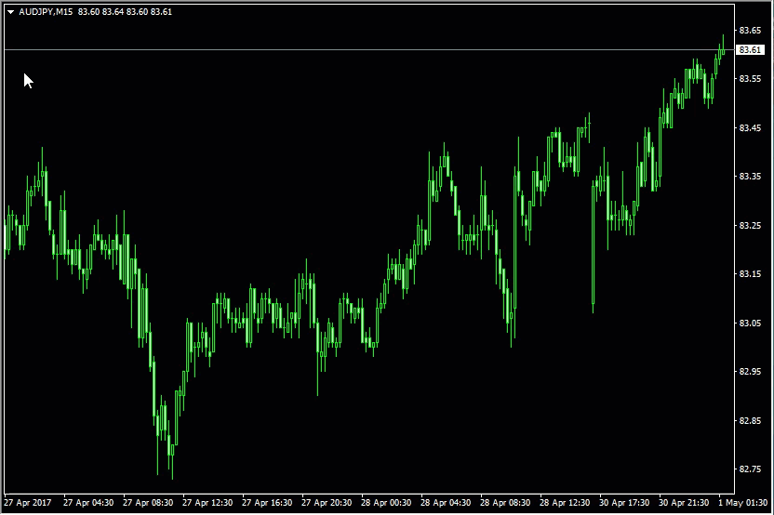Screen dimensions: 774x515
Task: Click the 28 Apr 08:30 time label
Action: pyautogui.click(x=505, y=503)
